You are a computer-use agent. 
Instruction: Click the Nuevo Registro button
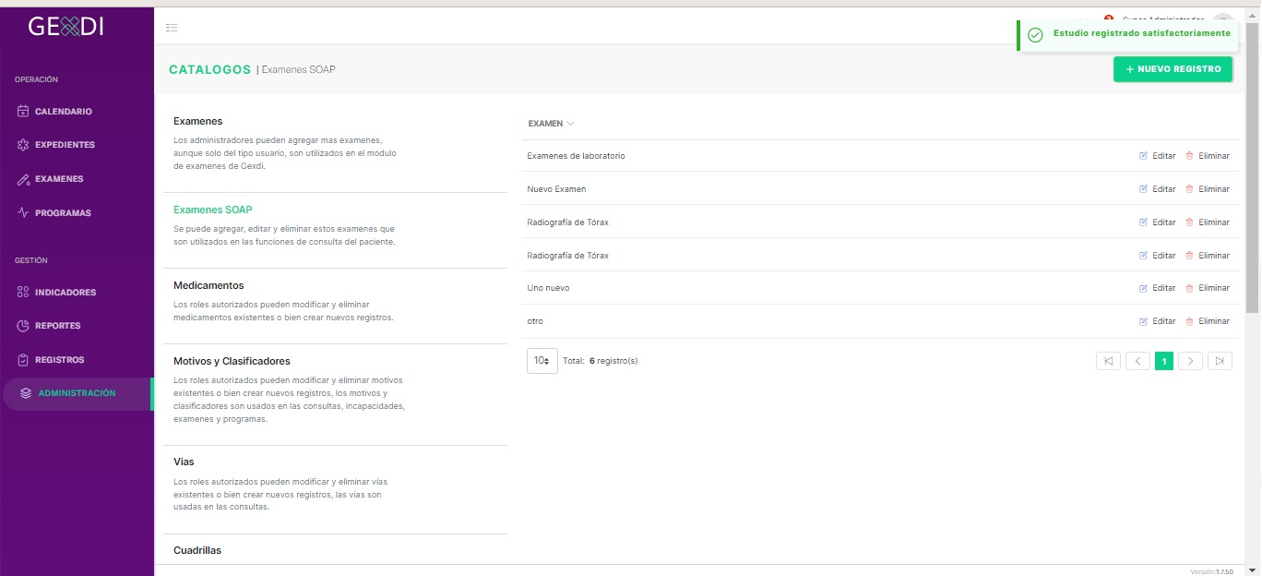point(1173,69)
